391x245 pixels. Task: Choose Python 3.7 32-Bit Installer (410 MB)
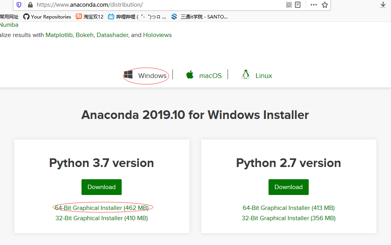(102, 218)
